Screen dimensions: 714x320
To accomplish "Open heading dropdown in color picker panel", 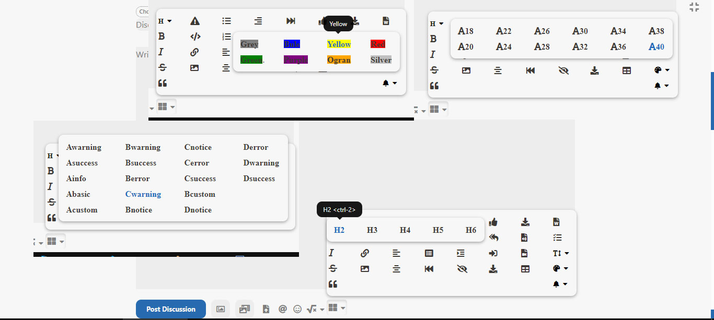I will 165,21.
